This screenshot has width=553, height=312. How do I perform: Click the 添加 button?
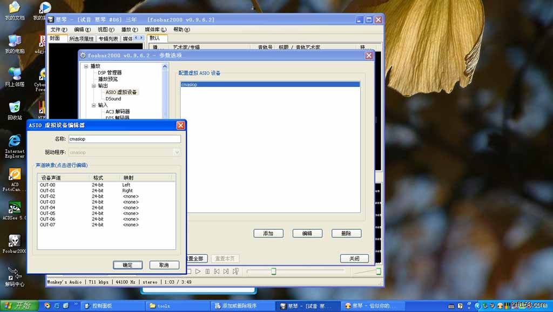click(268, 234)
